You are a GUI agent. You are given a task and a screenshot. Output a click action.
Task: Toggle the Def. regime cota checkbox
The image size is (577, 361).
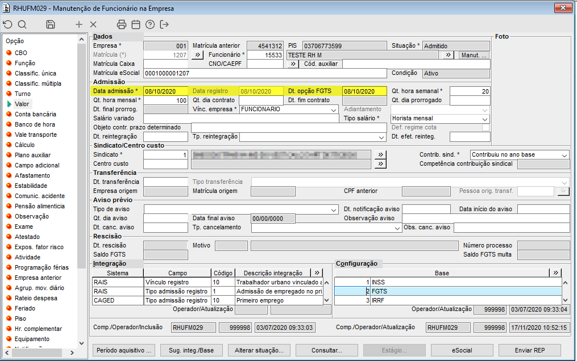point(485,128)
